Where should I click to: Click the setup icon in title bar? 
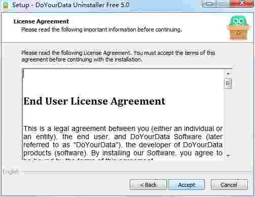(x=6, y=5)
